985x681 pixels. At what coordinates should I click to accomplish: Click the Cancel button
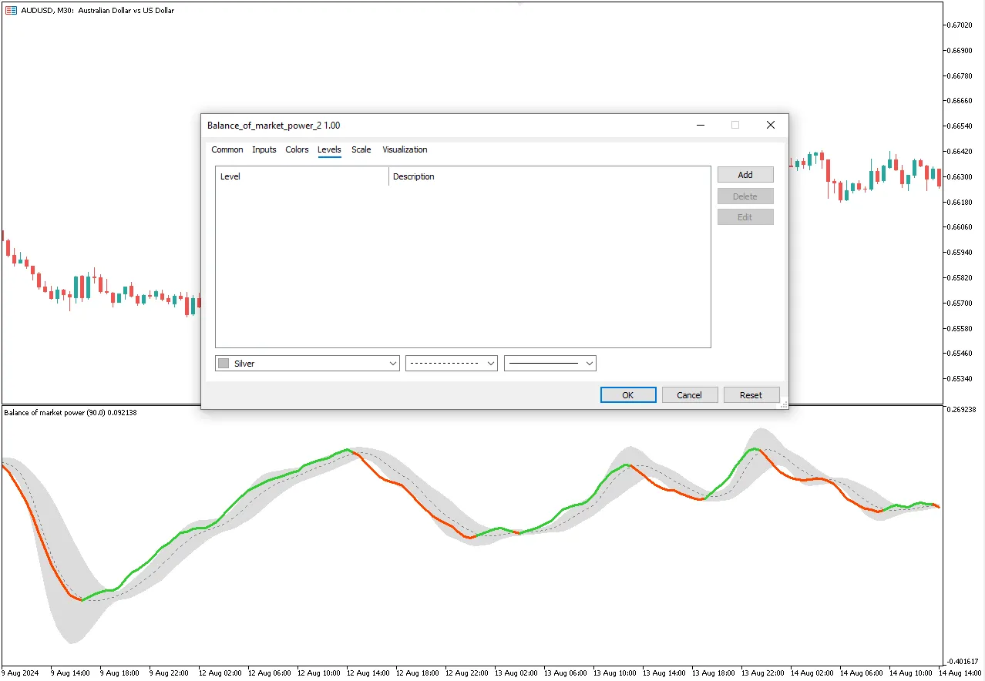click(x=690, y=394)
